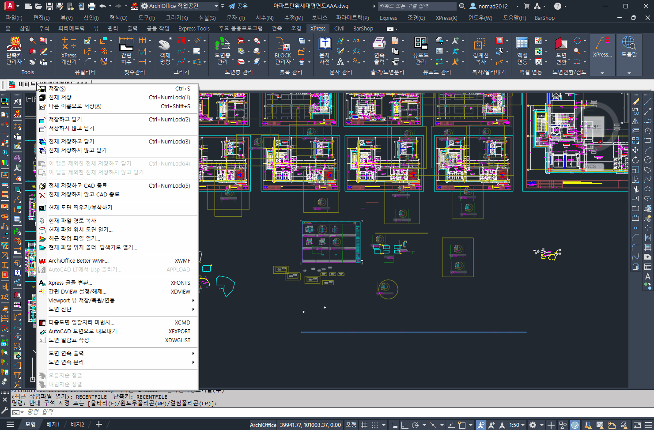Viewport: 654px width, 430px height.
Task: Switch to the BarShop ribbon tab
Action: [x=363, y=29]
